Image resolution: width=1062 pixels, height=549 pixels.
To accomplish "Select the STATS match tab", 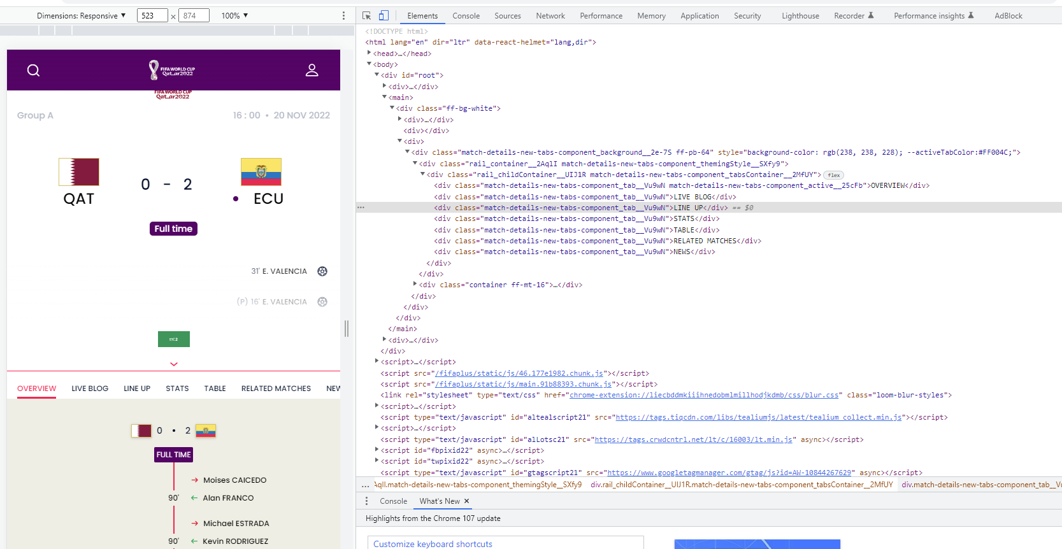I will 177,389.
